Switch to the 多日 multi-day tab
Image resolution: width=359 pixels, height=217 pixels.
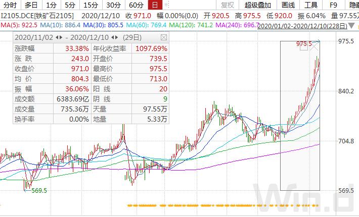point(31,5)
